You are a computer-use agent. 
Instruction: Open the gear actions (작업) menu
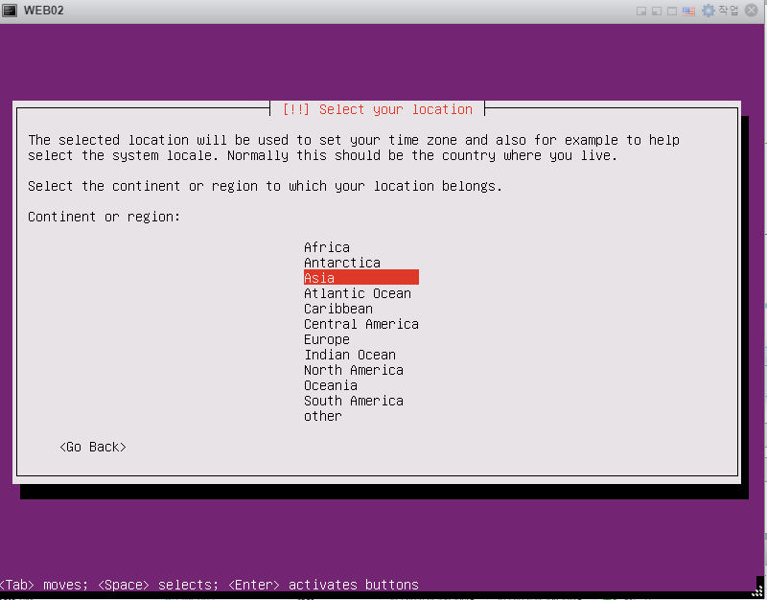[x=720, y=11]
